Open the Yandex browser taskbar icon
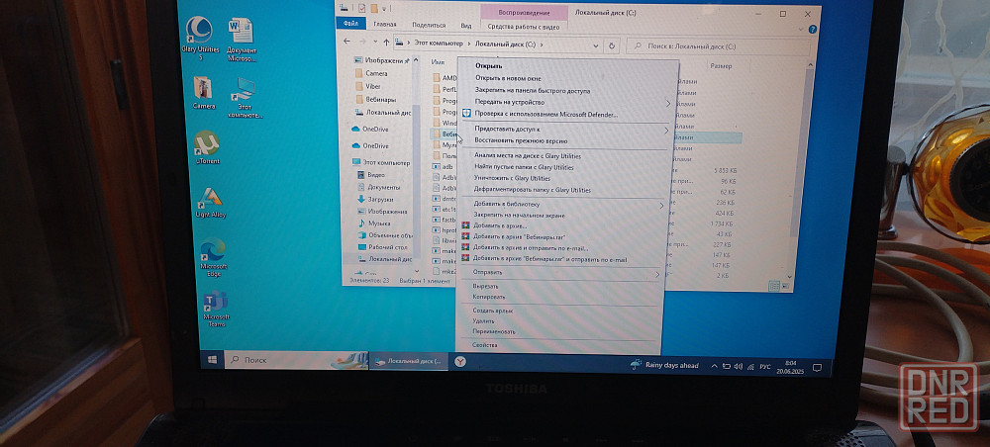 tap(461, 361)
